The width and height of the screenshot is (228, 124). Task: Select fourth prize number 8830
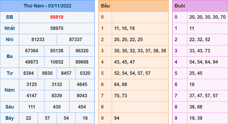coord(47,73)
